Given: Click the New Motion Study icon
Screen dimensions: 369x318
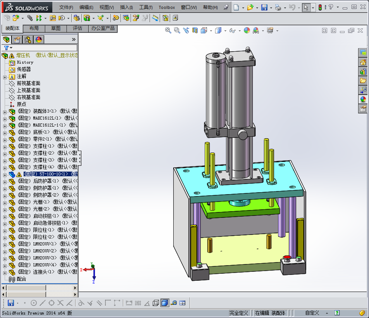Looking at the screenshot, I should point(116,18).
